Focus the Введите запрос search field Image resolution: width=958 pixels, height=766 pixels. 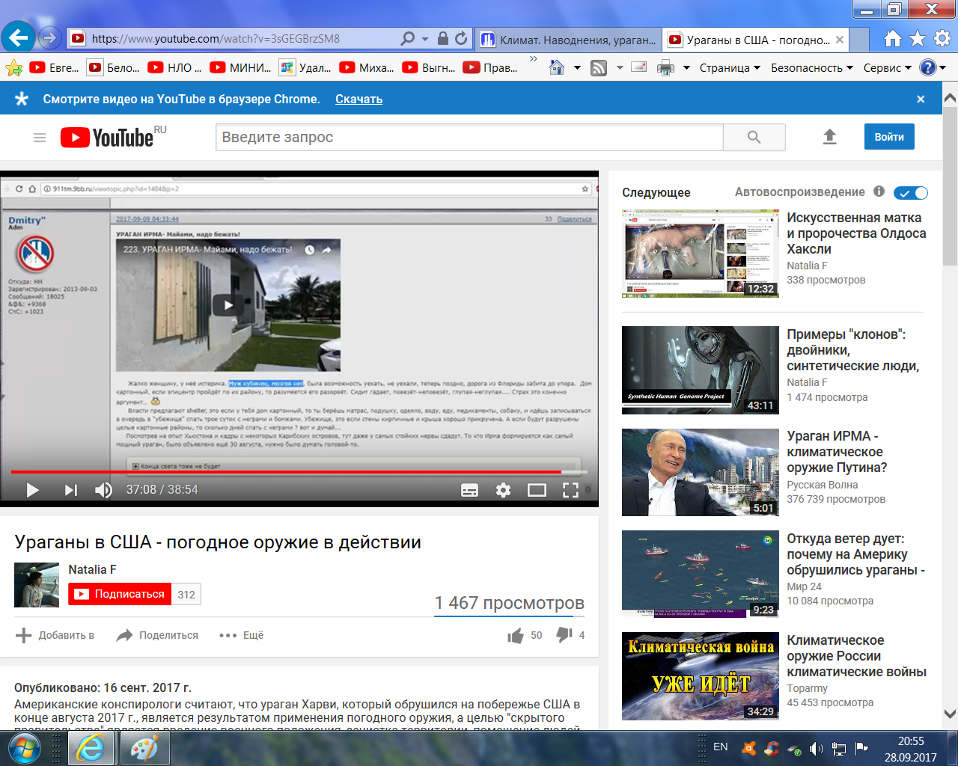pyautogui.click(x=469, y=138)
